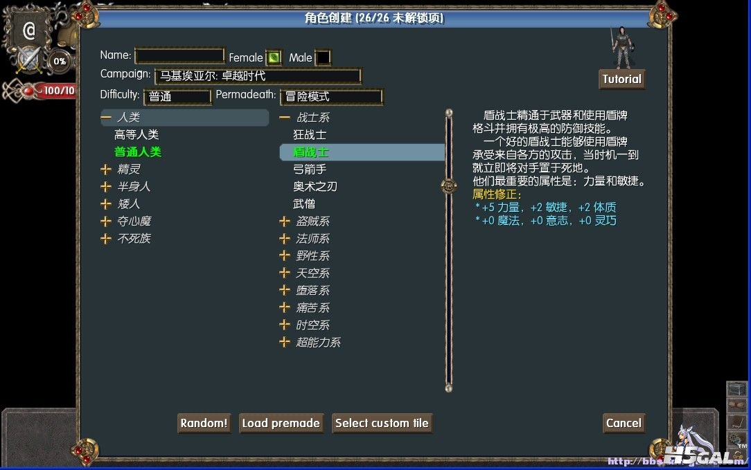Expand the 矮人 race category

pos(106,204)
